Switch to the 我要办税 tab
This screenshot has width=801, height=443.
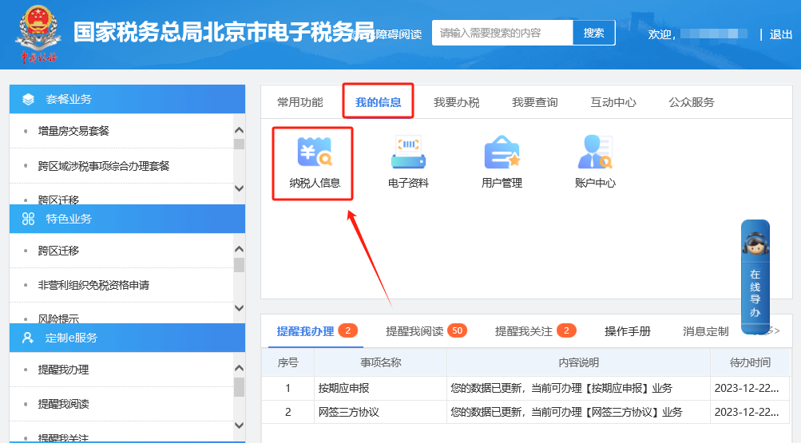click(456, 102)
